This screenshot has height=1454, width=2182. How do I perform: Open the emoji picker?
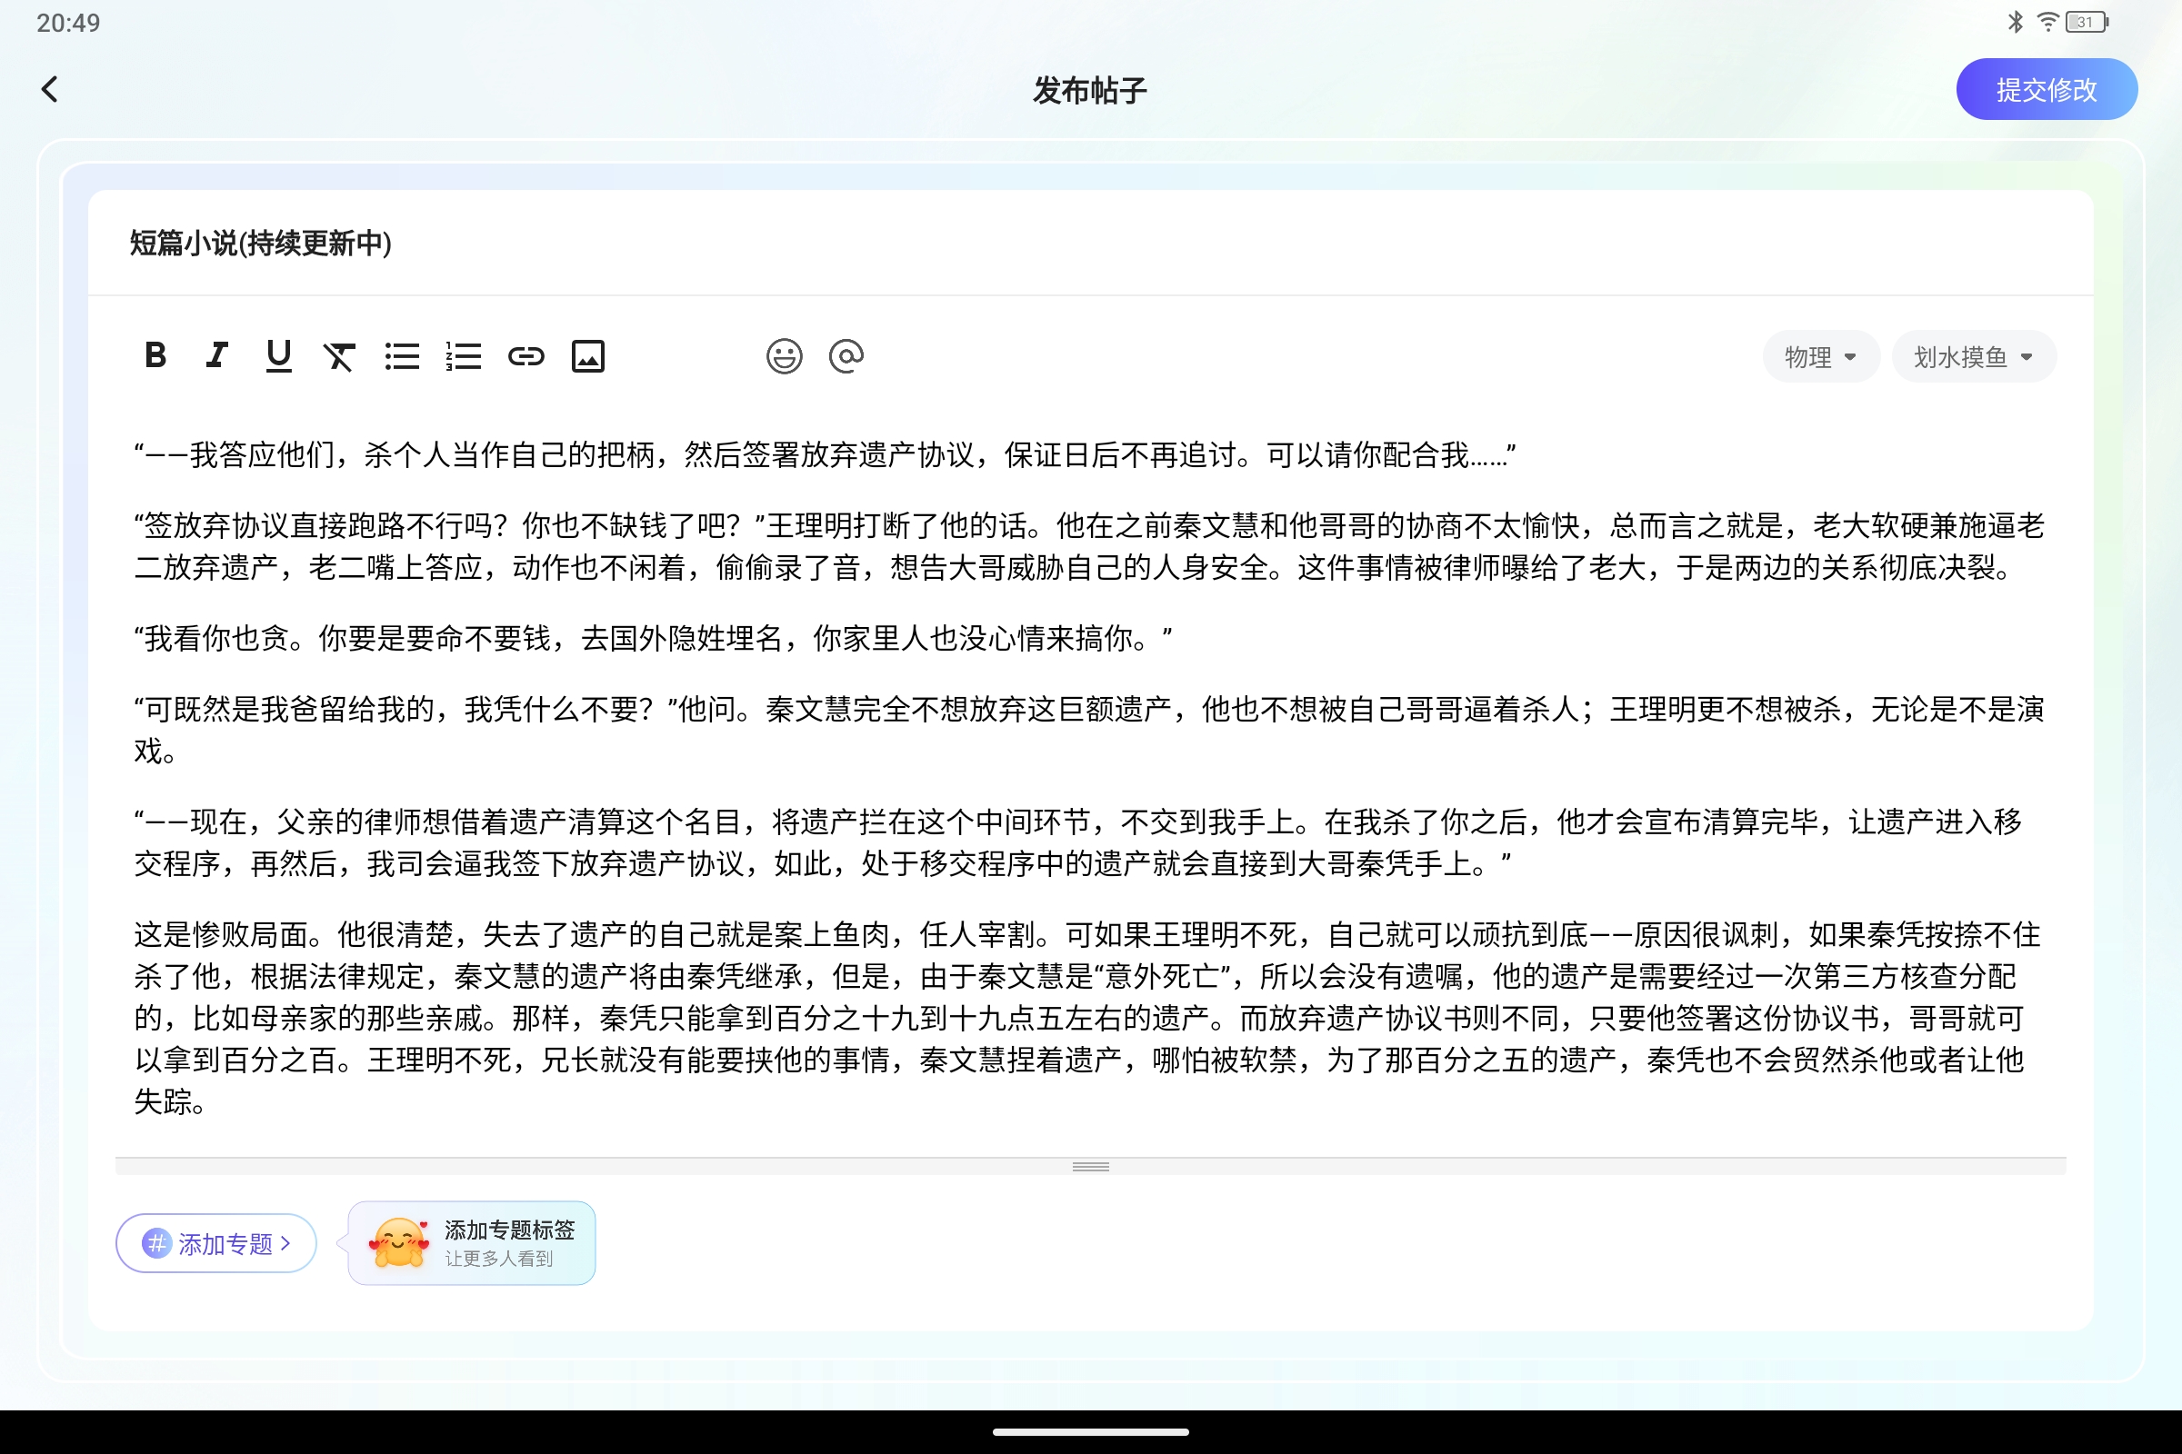pyautogui.click(x=784, y=356)
